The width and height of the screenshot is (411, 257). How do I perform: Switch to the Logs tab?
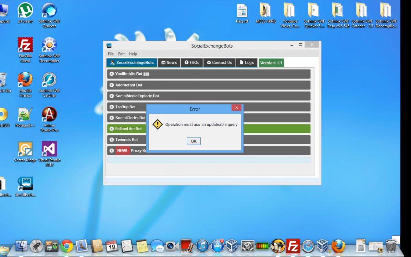[x=247, y=63]
